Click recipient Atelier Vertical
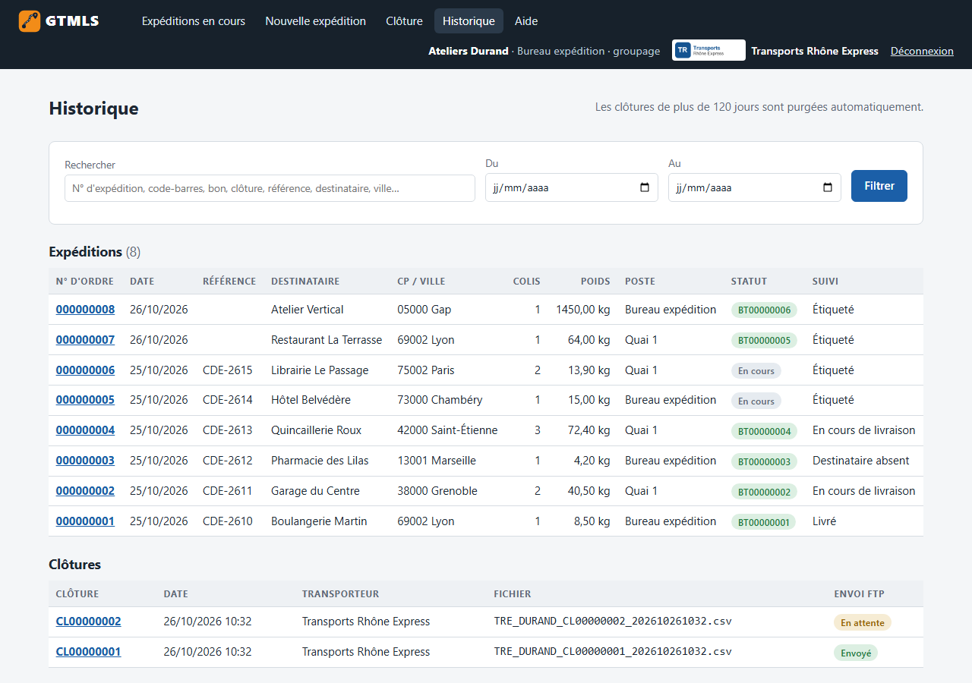The height and width of the screenshot is (683, 972). (x=308, y=310)
